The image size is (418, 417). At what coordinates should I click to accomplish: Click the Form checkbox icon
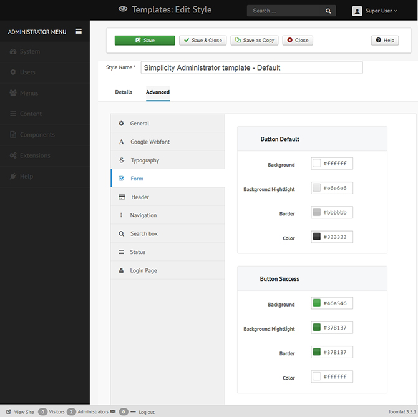[121, 178]
